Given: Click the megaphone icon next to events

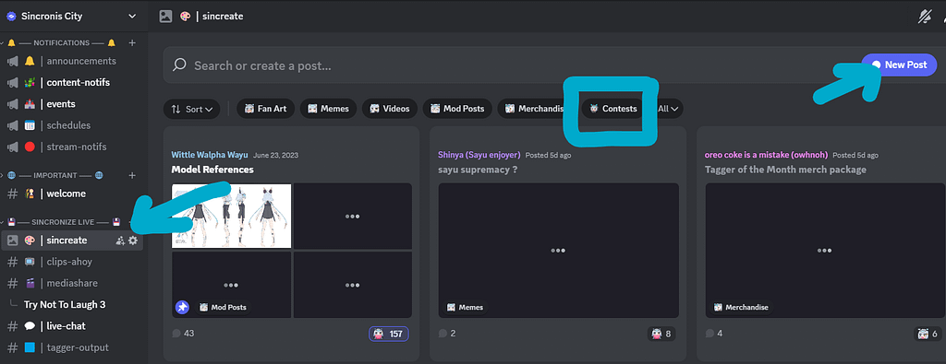Looking at the screenshot, I should point(12,104).
